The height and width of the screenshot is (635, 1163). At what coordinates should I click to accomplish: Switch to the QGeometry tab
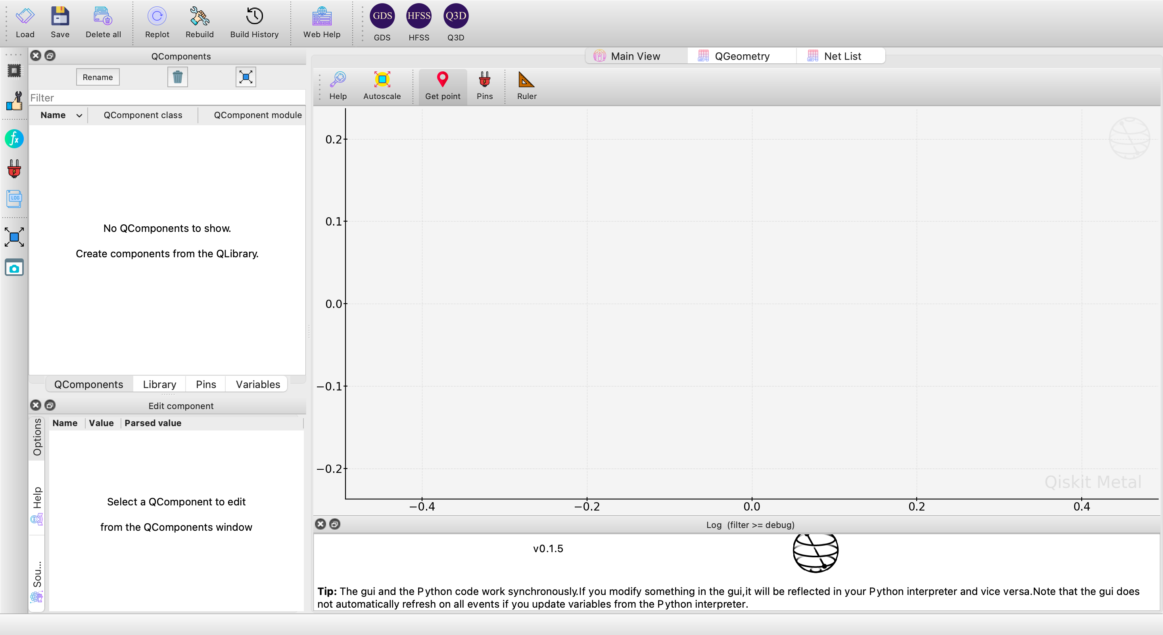741,56
